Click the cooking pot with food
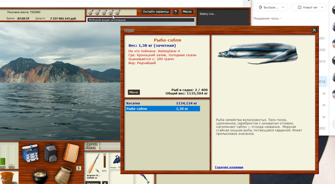This screenshot has width=335, height=184. pos(40,175)
